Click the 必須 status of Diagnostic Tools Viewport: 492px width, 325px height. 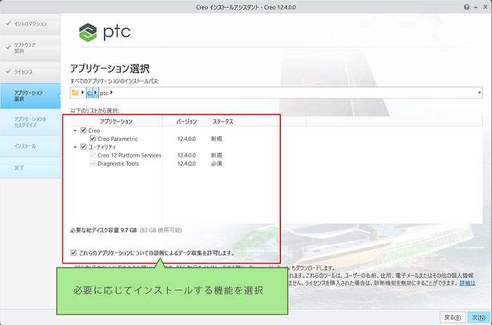pos(216,163)
